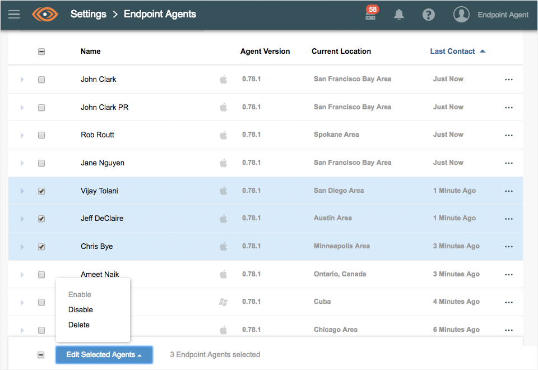Toggle the select-all checkbox in table header
Viewport: 538px width, 370px height.
point(41,52)
